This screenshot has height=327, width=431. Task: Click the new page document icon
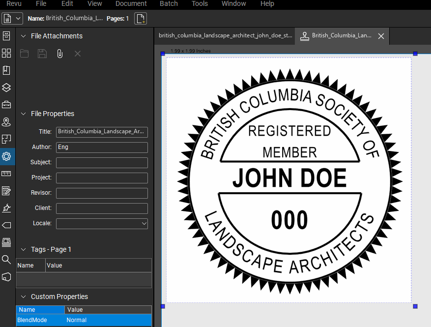(141, 18)
